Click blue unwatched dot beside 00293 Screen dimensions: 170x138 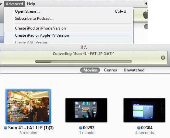click(81, 128)
